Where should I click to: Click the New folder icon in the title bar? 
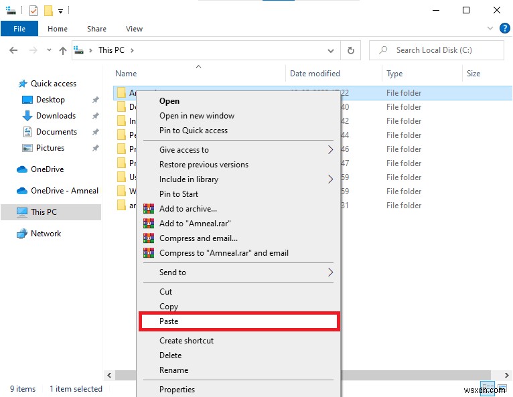pos(48,11)
